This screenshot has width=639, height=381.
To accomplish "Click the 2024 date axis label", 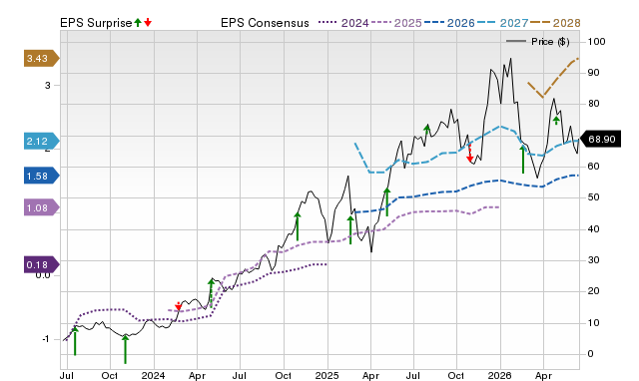I will pyautogui.click(x=153, y=375).
